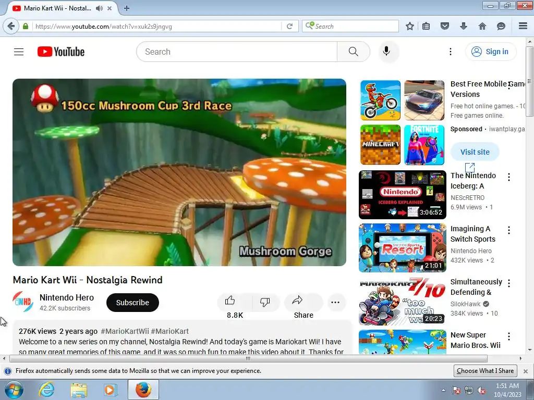Open the Firefox hamburger menu
534x400 pixels.
click(523, 26)
